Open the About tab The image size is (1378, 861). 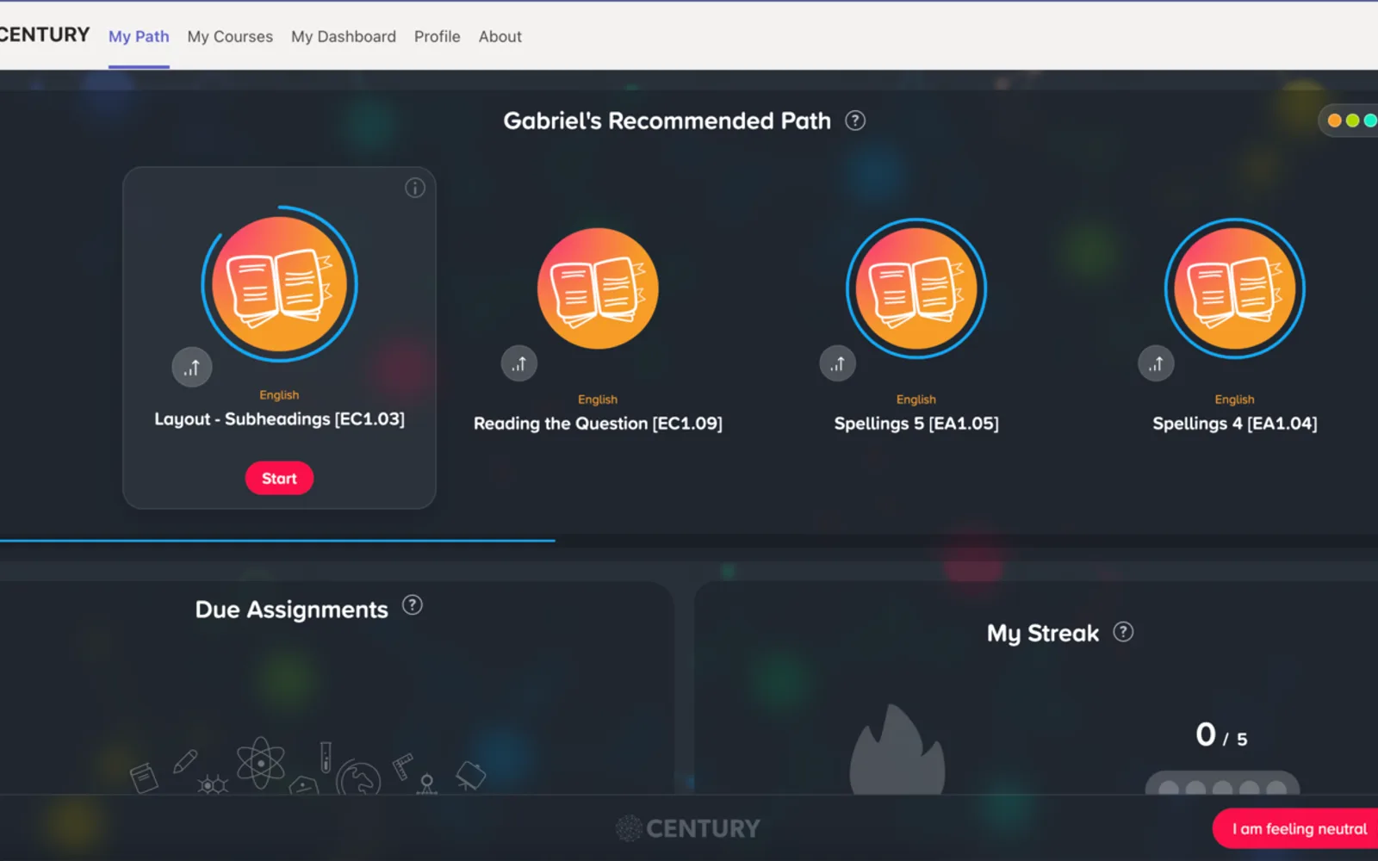pos(500,37)
